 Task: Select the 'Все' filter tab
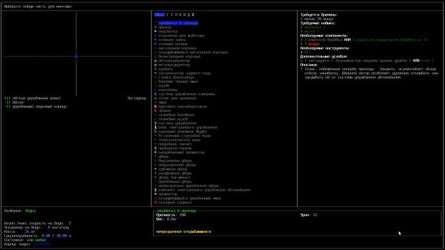tap(159, 15)
